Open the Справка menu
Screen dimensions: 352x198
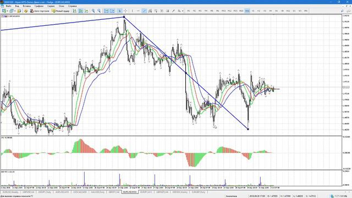click(72, 6)
